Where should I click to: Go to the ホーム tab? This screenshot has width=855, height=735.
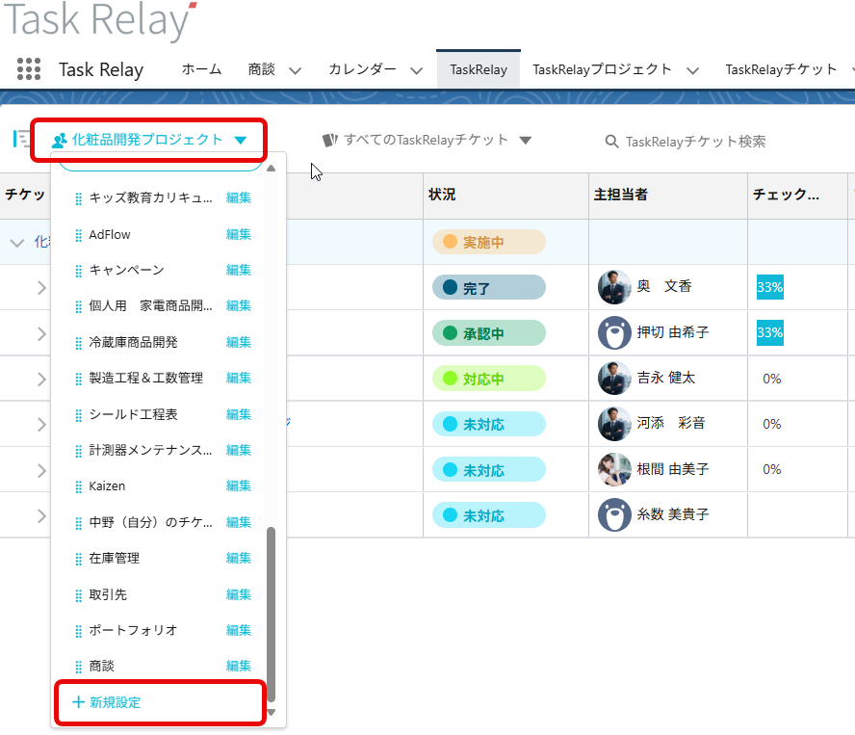[202, 69]
